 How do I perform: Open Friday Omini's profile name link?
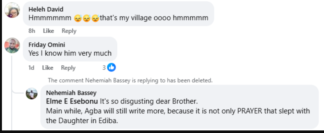click(47, 45)
